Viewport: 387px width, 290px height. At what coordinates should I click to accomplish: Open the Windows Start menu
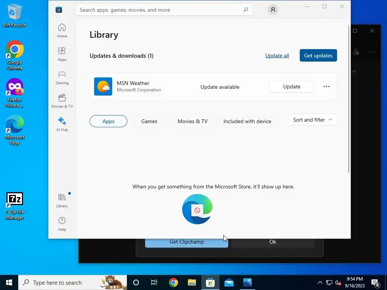coord(9,282)
